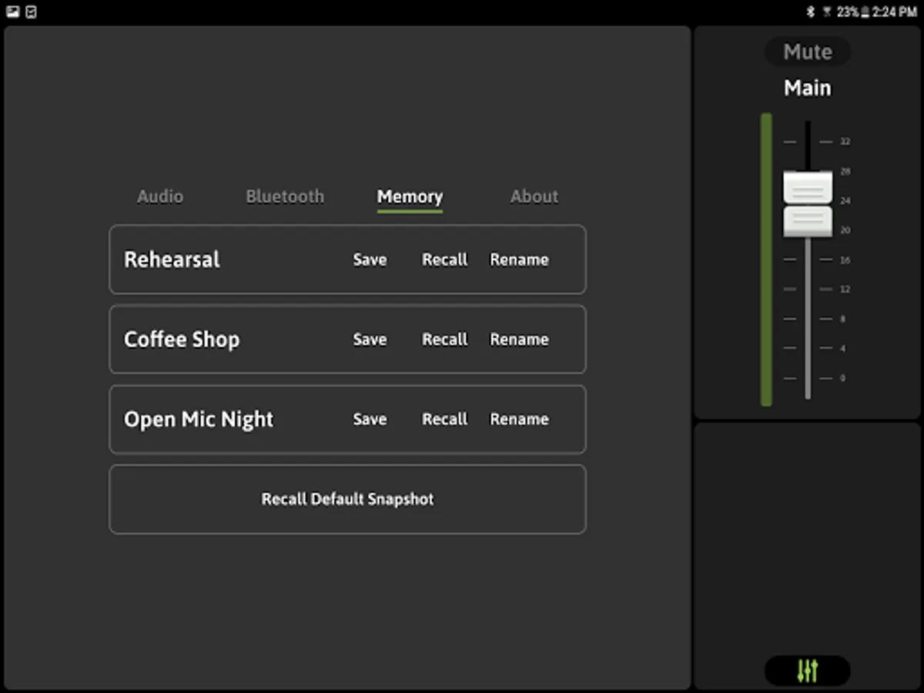Save the Open Mic Night snapshot

tap(370, 420)
